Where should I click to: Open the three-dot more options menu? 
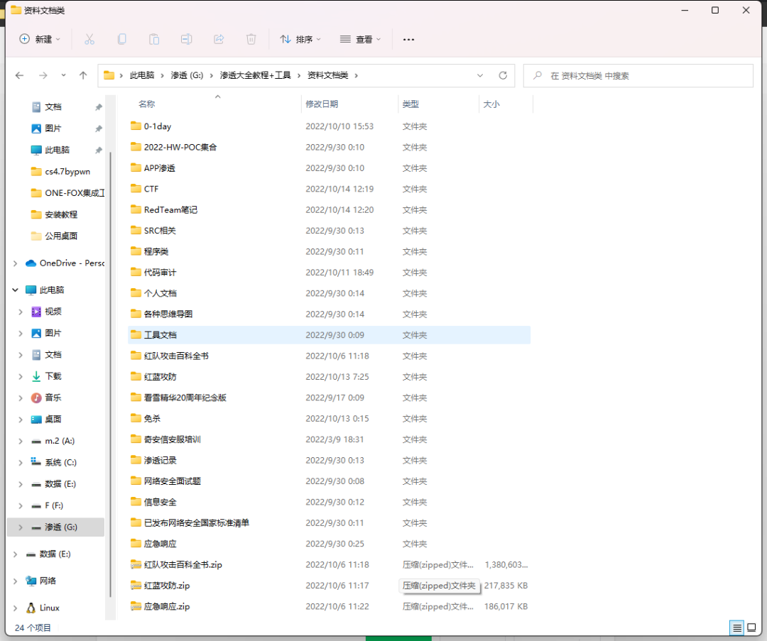tap(408, 39)
